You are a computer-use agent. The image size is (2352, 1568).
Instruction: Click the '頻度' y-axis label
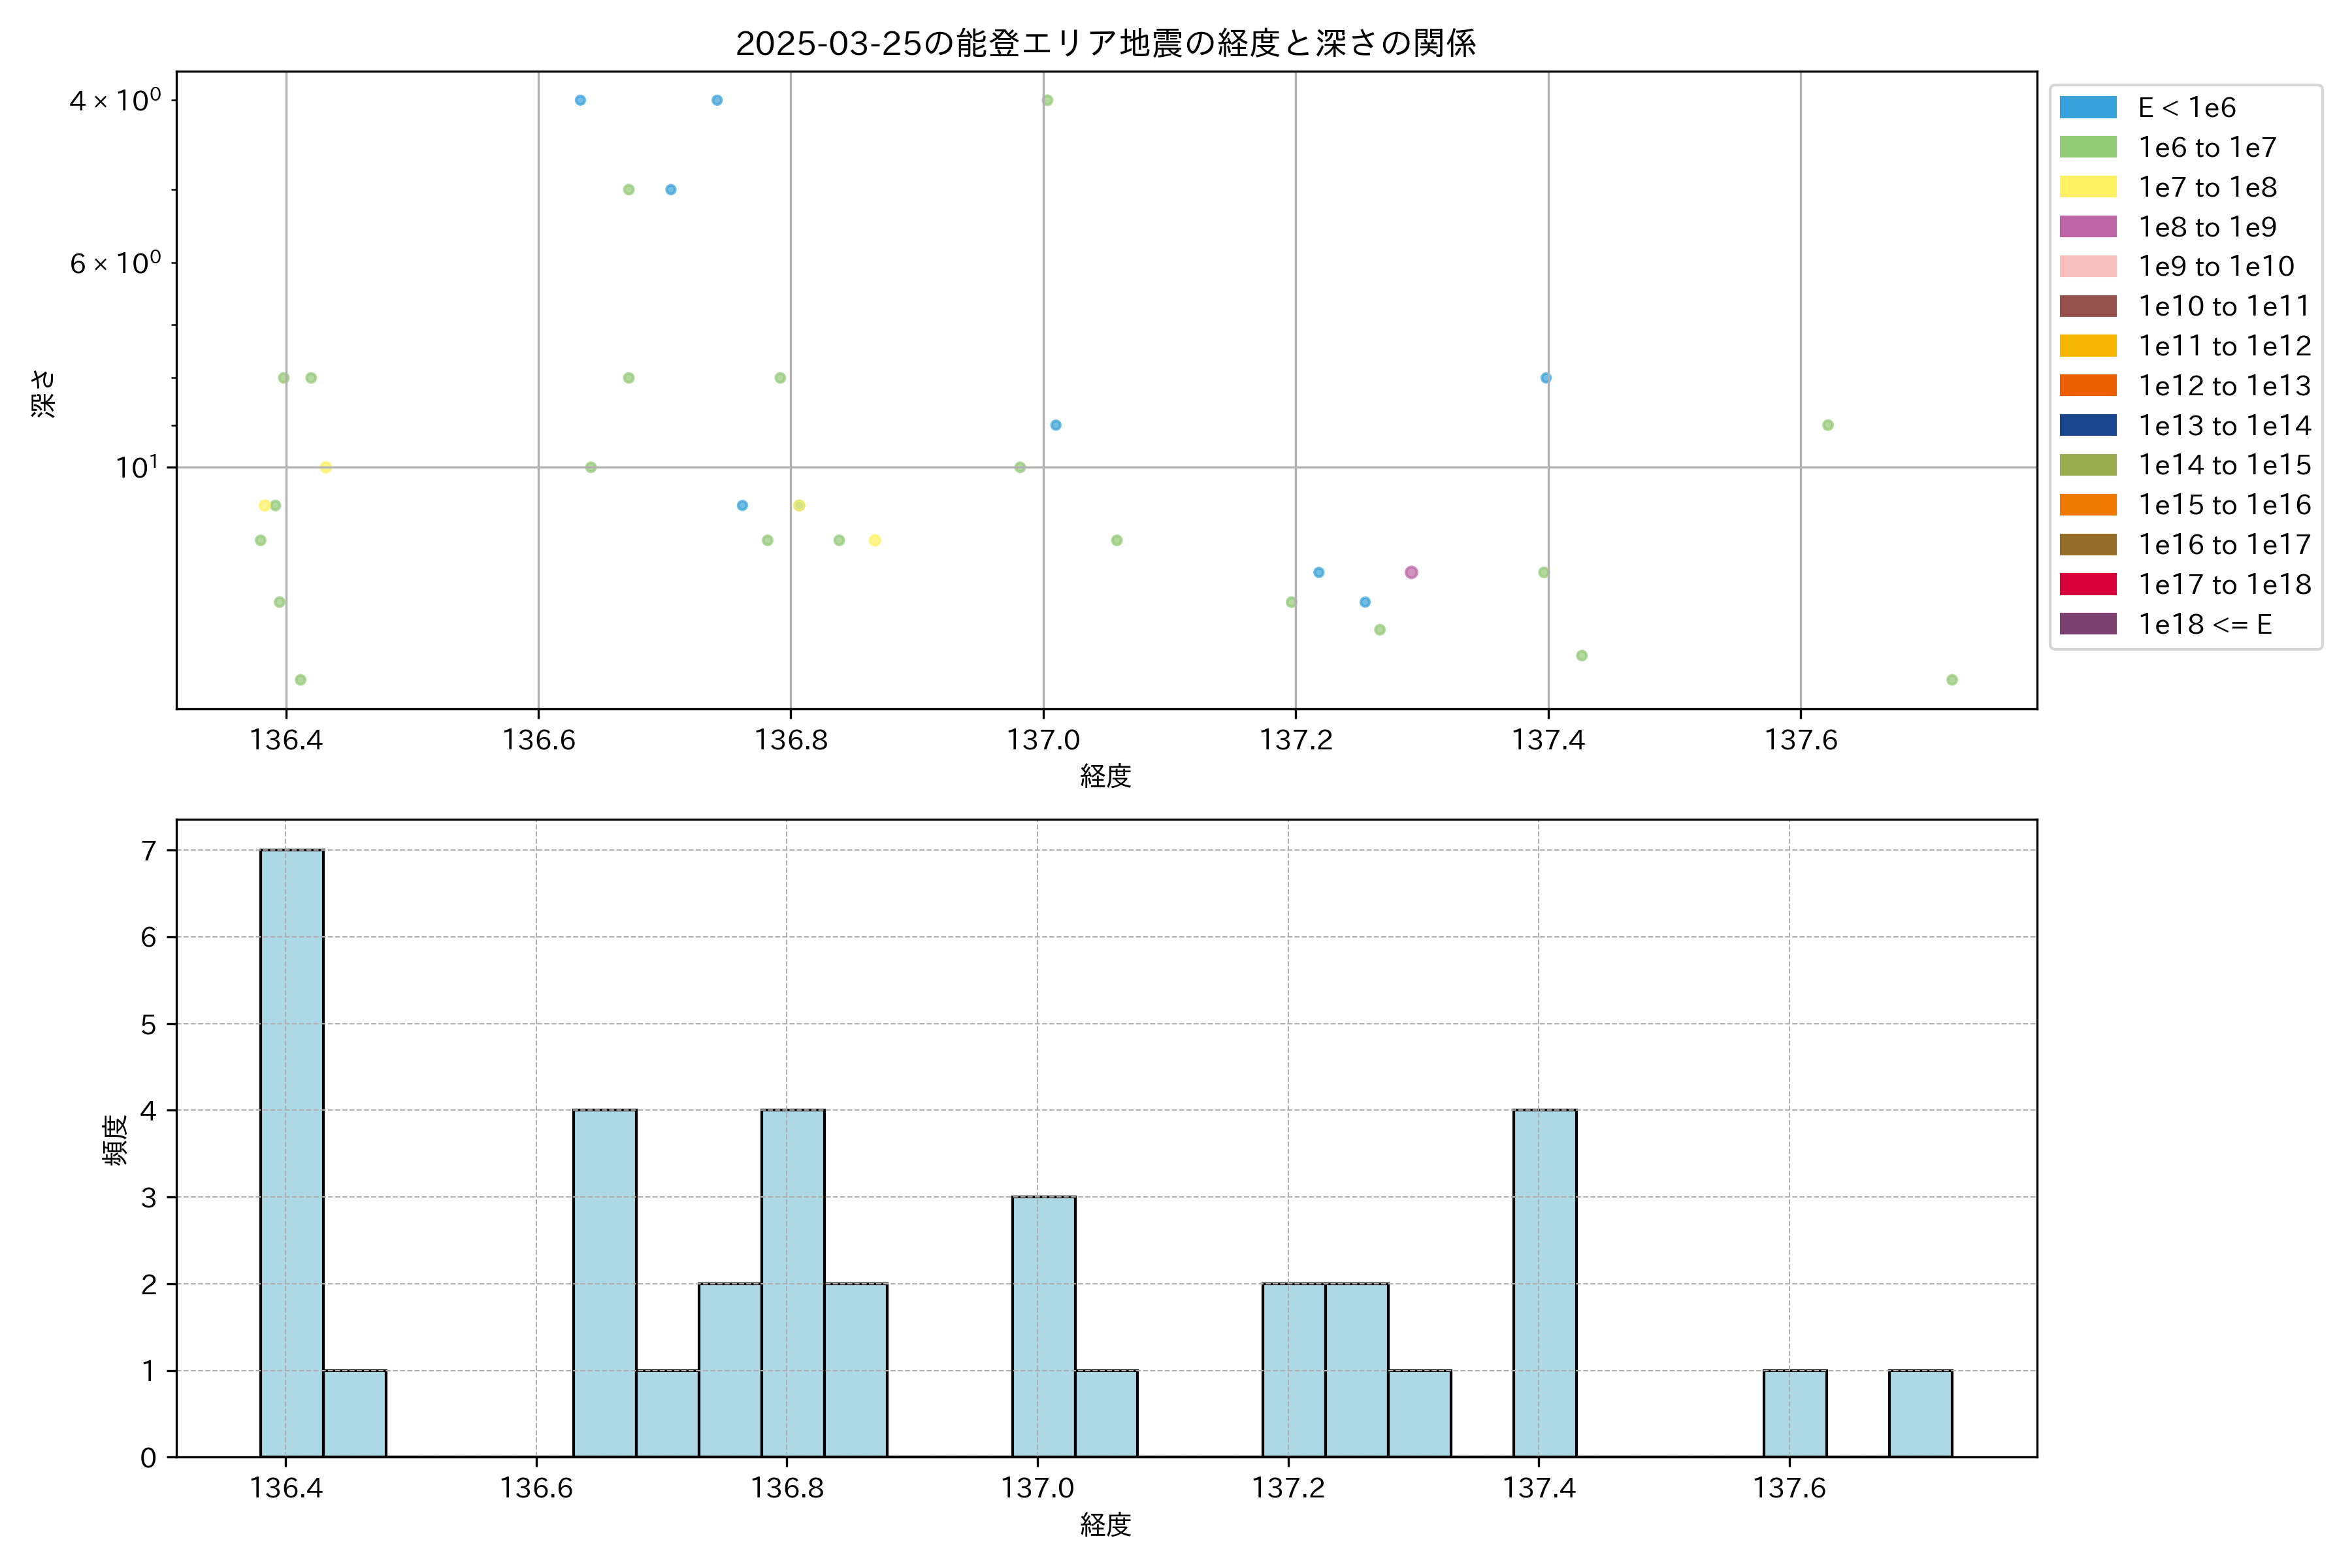(x=115, y=1139)
